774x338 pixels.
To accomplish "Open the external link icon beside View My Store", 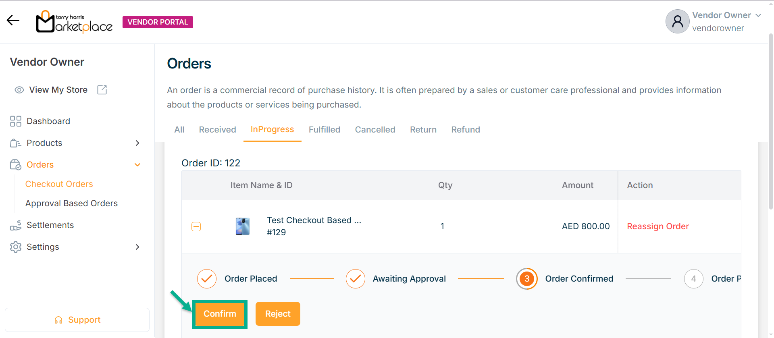I will pos(102,90).
